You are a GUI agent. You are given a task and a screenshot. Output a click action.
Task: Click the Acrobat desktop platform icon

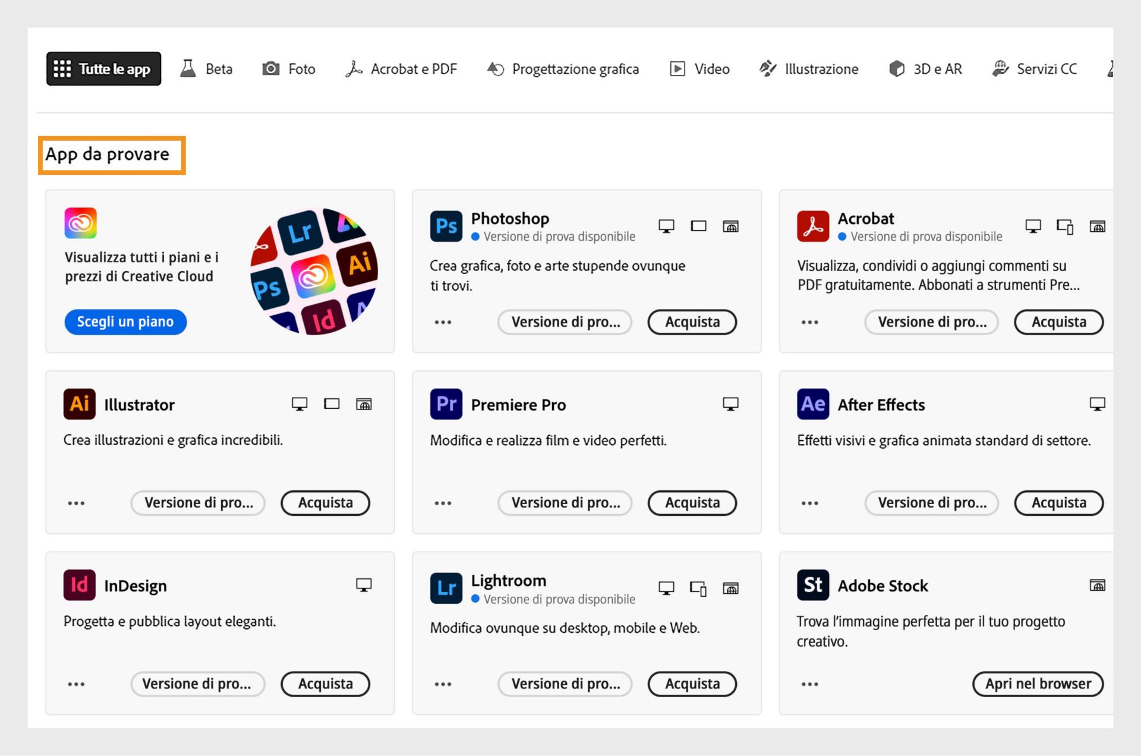(x=1033, y=226)
